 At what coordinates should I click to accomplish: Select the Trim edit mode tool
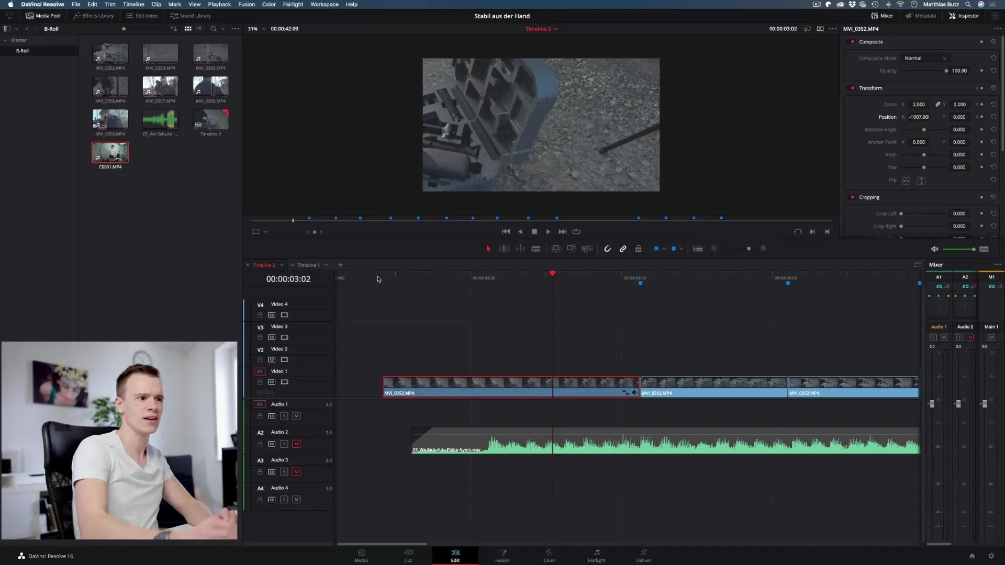pyautogui.click(x=504, y=249)
